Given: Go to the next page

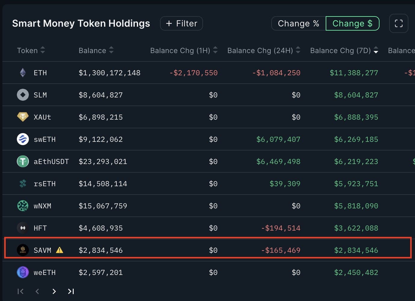Looking at the screenshot, I should 54,291.
